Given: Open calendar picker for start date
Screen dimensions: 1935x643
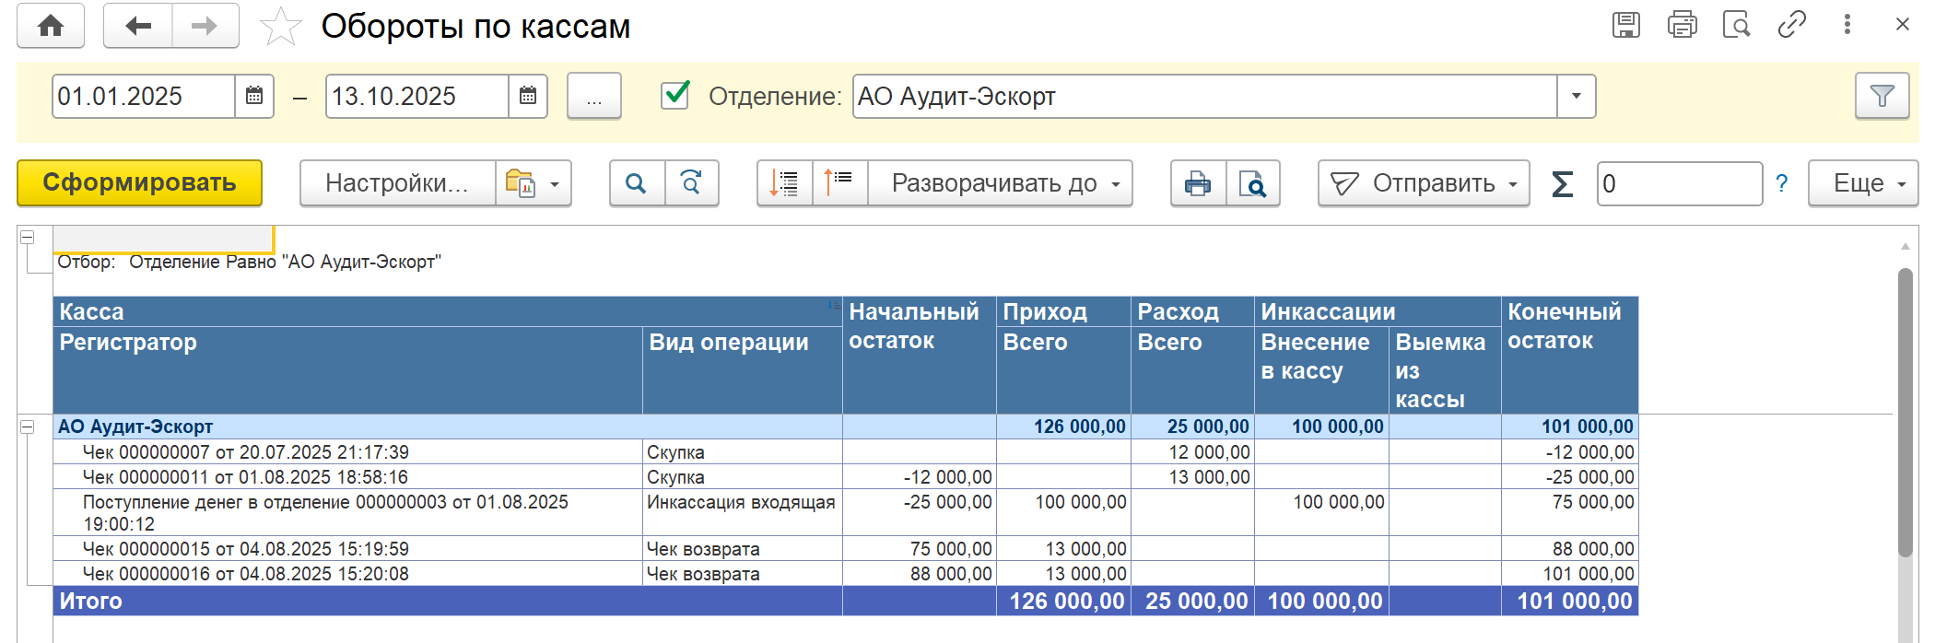Looking at the screenshot, I should (254, 96).
